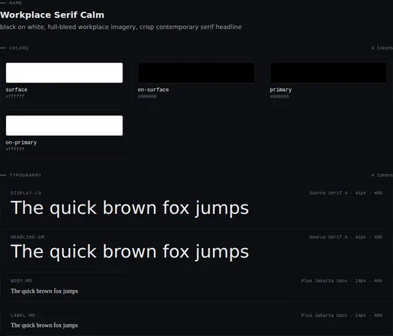Viewport: 393px width, 336px height.
Task: Click the Source Serif 4 spec on HEADLINE-SM row
Action: pyautogui.click(x=346, y=237)
